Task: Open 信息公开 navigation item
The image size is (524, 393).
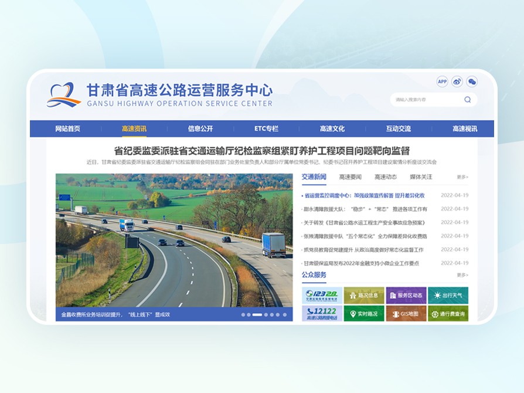Action: [200, 129]
